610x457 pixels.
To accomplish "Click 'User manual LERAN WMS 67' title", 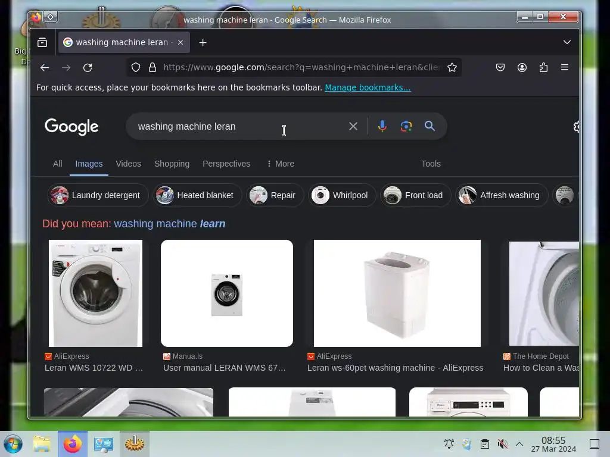I will pos(225,368).
